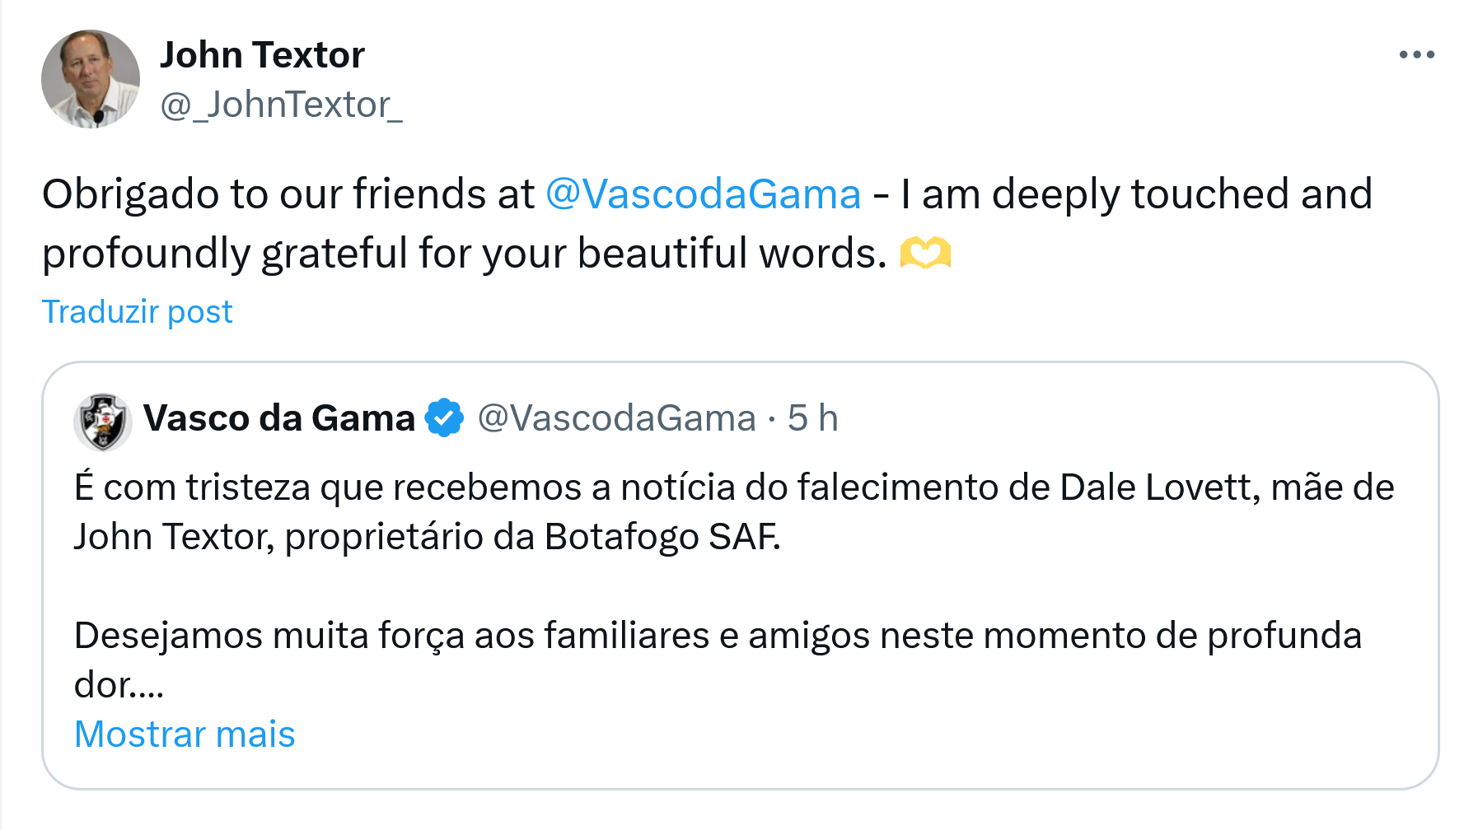
Task: Click the Vasco da Gama crest avatar
Action: pos(103,421)
